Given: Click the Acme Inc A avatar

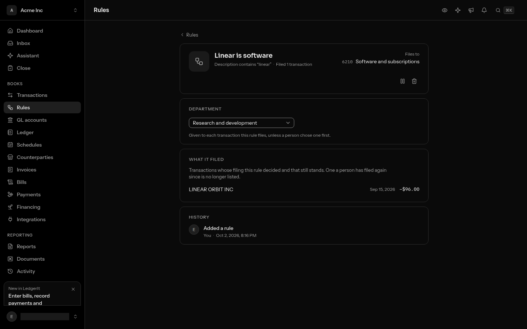Looking at the screenshot, I should click(12, 10).
